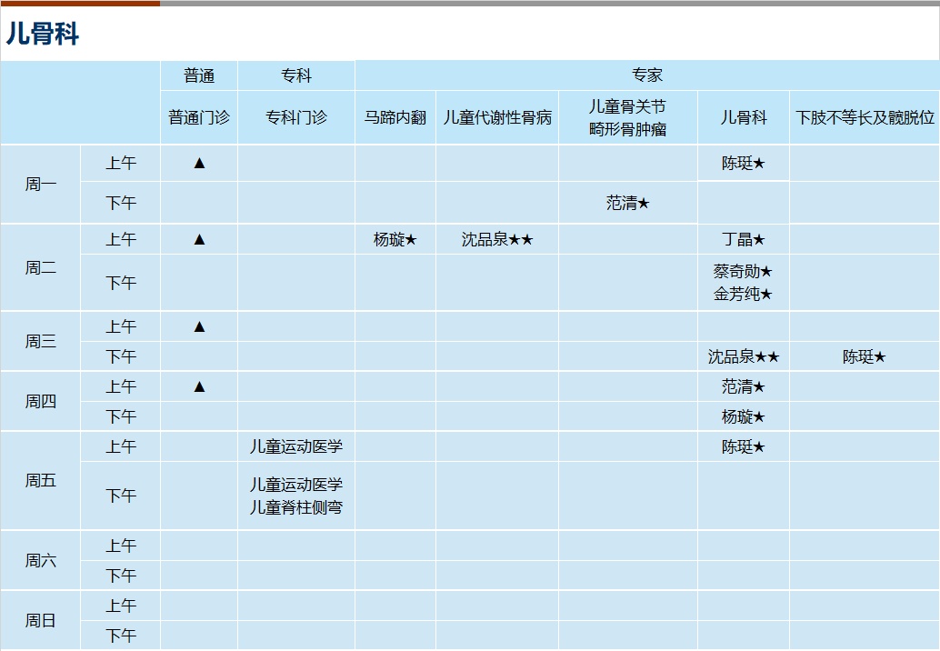Click the ▲ mark for 周三 上午
Screen dimensions: 940x651
click(200, 326)
